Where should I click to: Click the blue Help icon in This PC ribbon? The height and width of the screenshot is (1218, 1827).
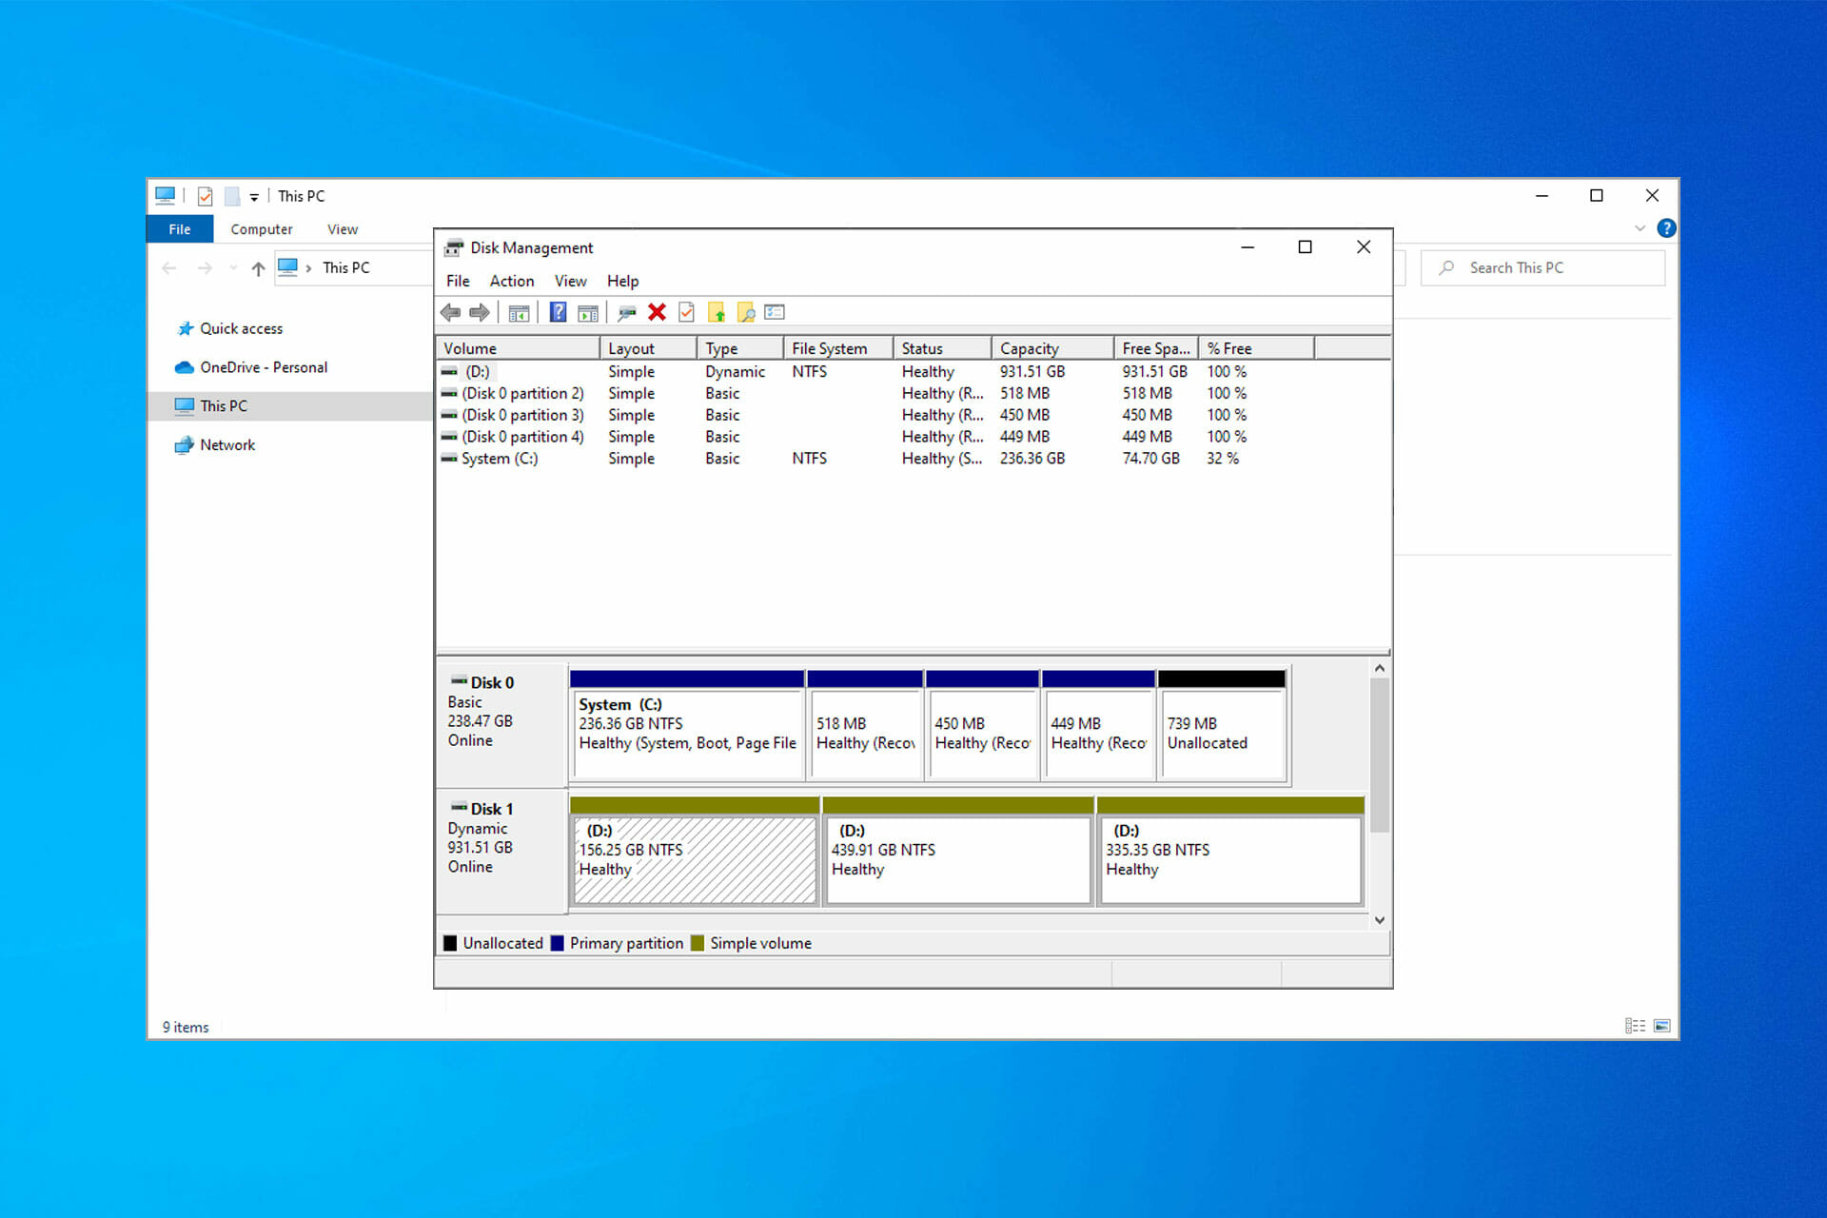coord(1666,228)
